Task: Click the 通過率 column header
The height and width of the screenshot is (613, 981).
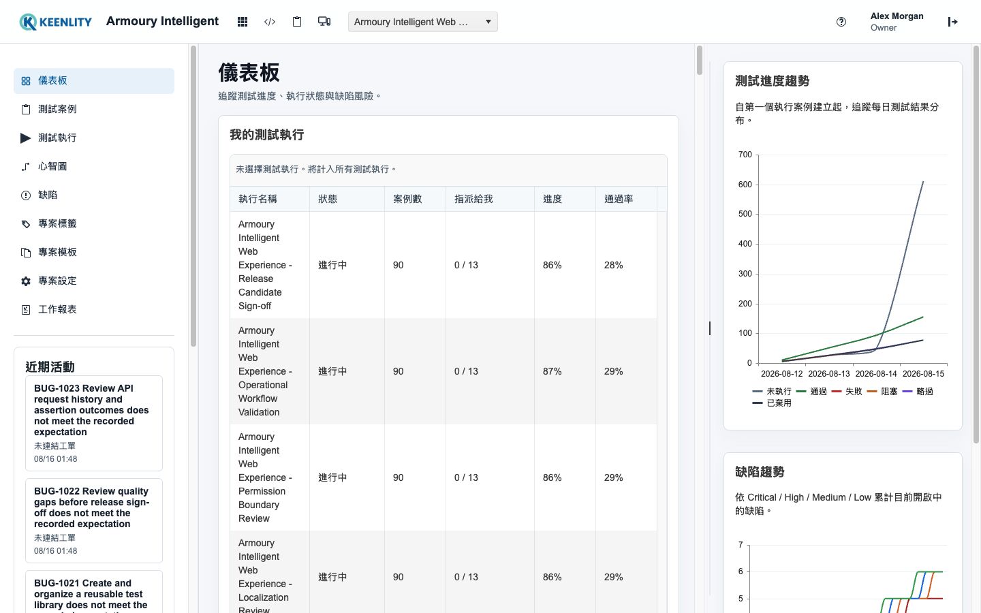Action: pyautogui.click(x=627, y=199)
